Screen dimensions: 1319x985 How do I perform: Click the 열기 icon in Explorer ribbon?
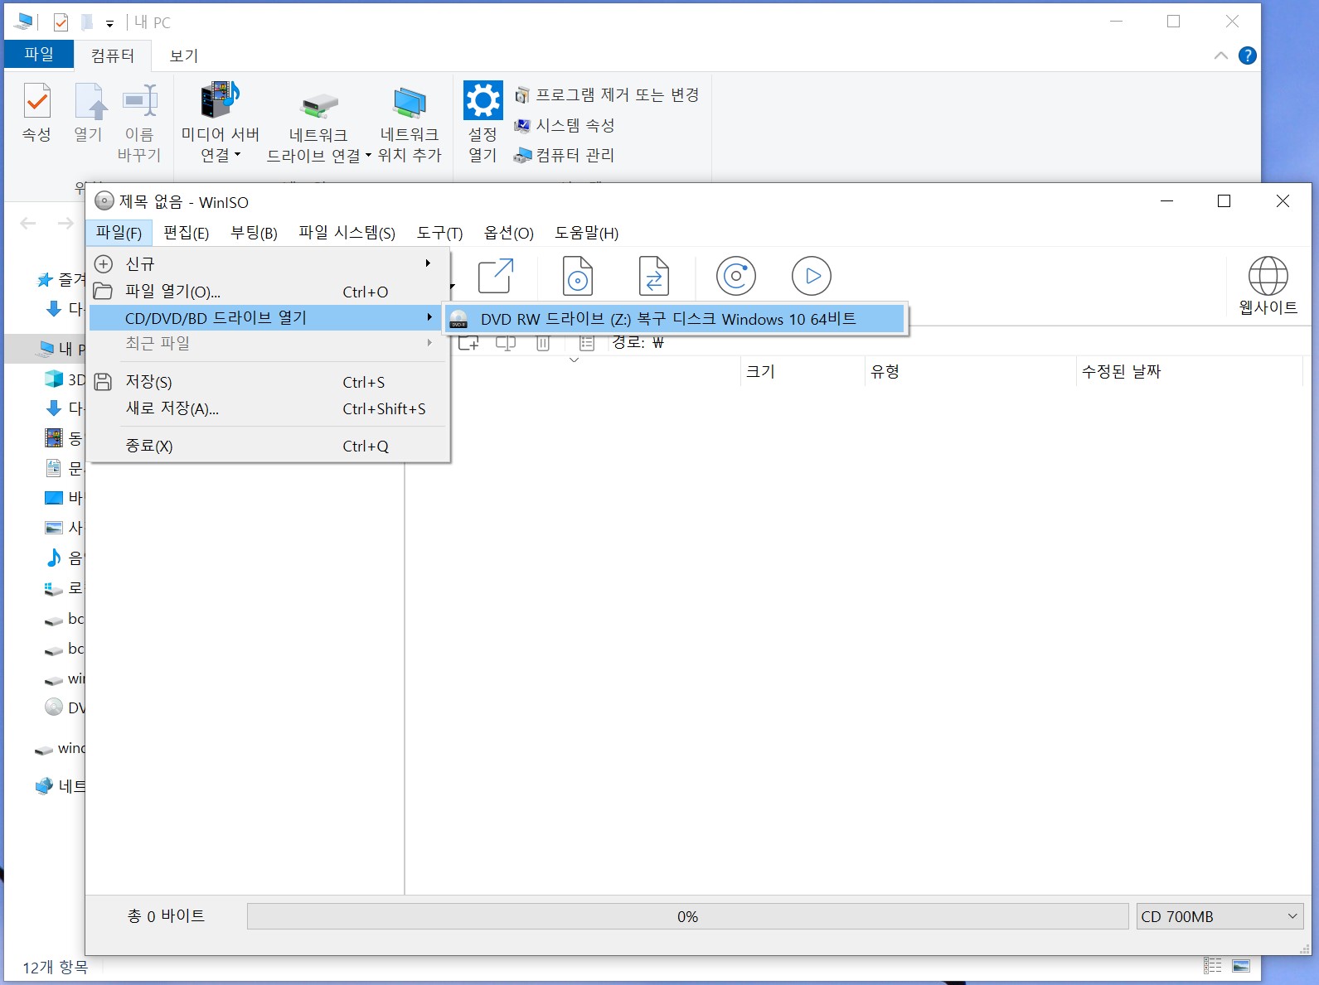91,102
